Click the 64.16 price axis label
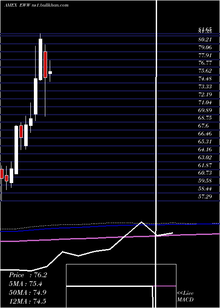This screenshot has width=220, height=308. pyautogui.click(x=205, y=149)
